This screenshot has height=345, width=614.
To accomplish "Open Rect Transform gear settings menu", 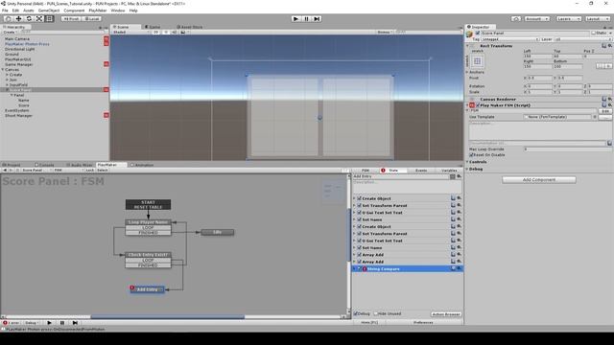I will tap(610, 46).
